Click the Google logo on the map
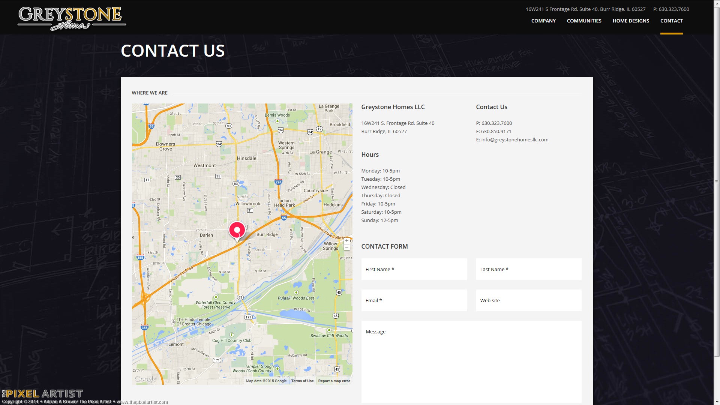The image size is (720, 405). [x=145, y=379]
